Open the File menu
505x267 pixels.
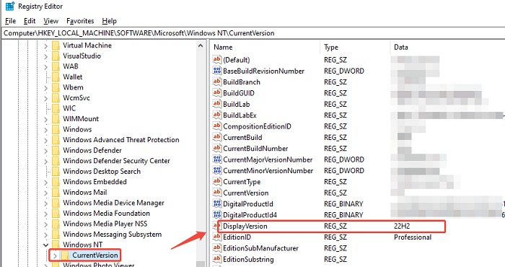10,21
